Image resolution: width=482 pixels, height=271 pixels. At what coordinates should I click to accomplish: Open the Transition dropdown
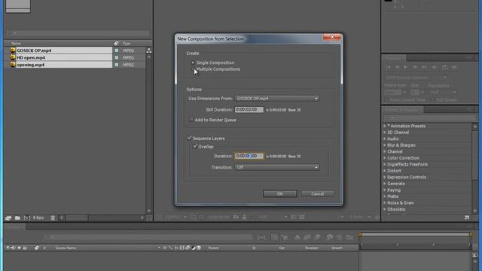[277, 167]
